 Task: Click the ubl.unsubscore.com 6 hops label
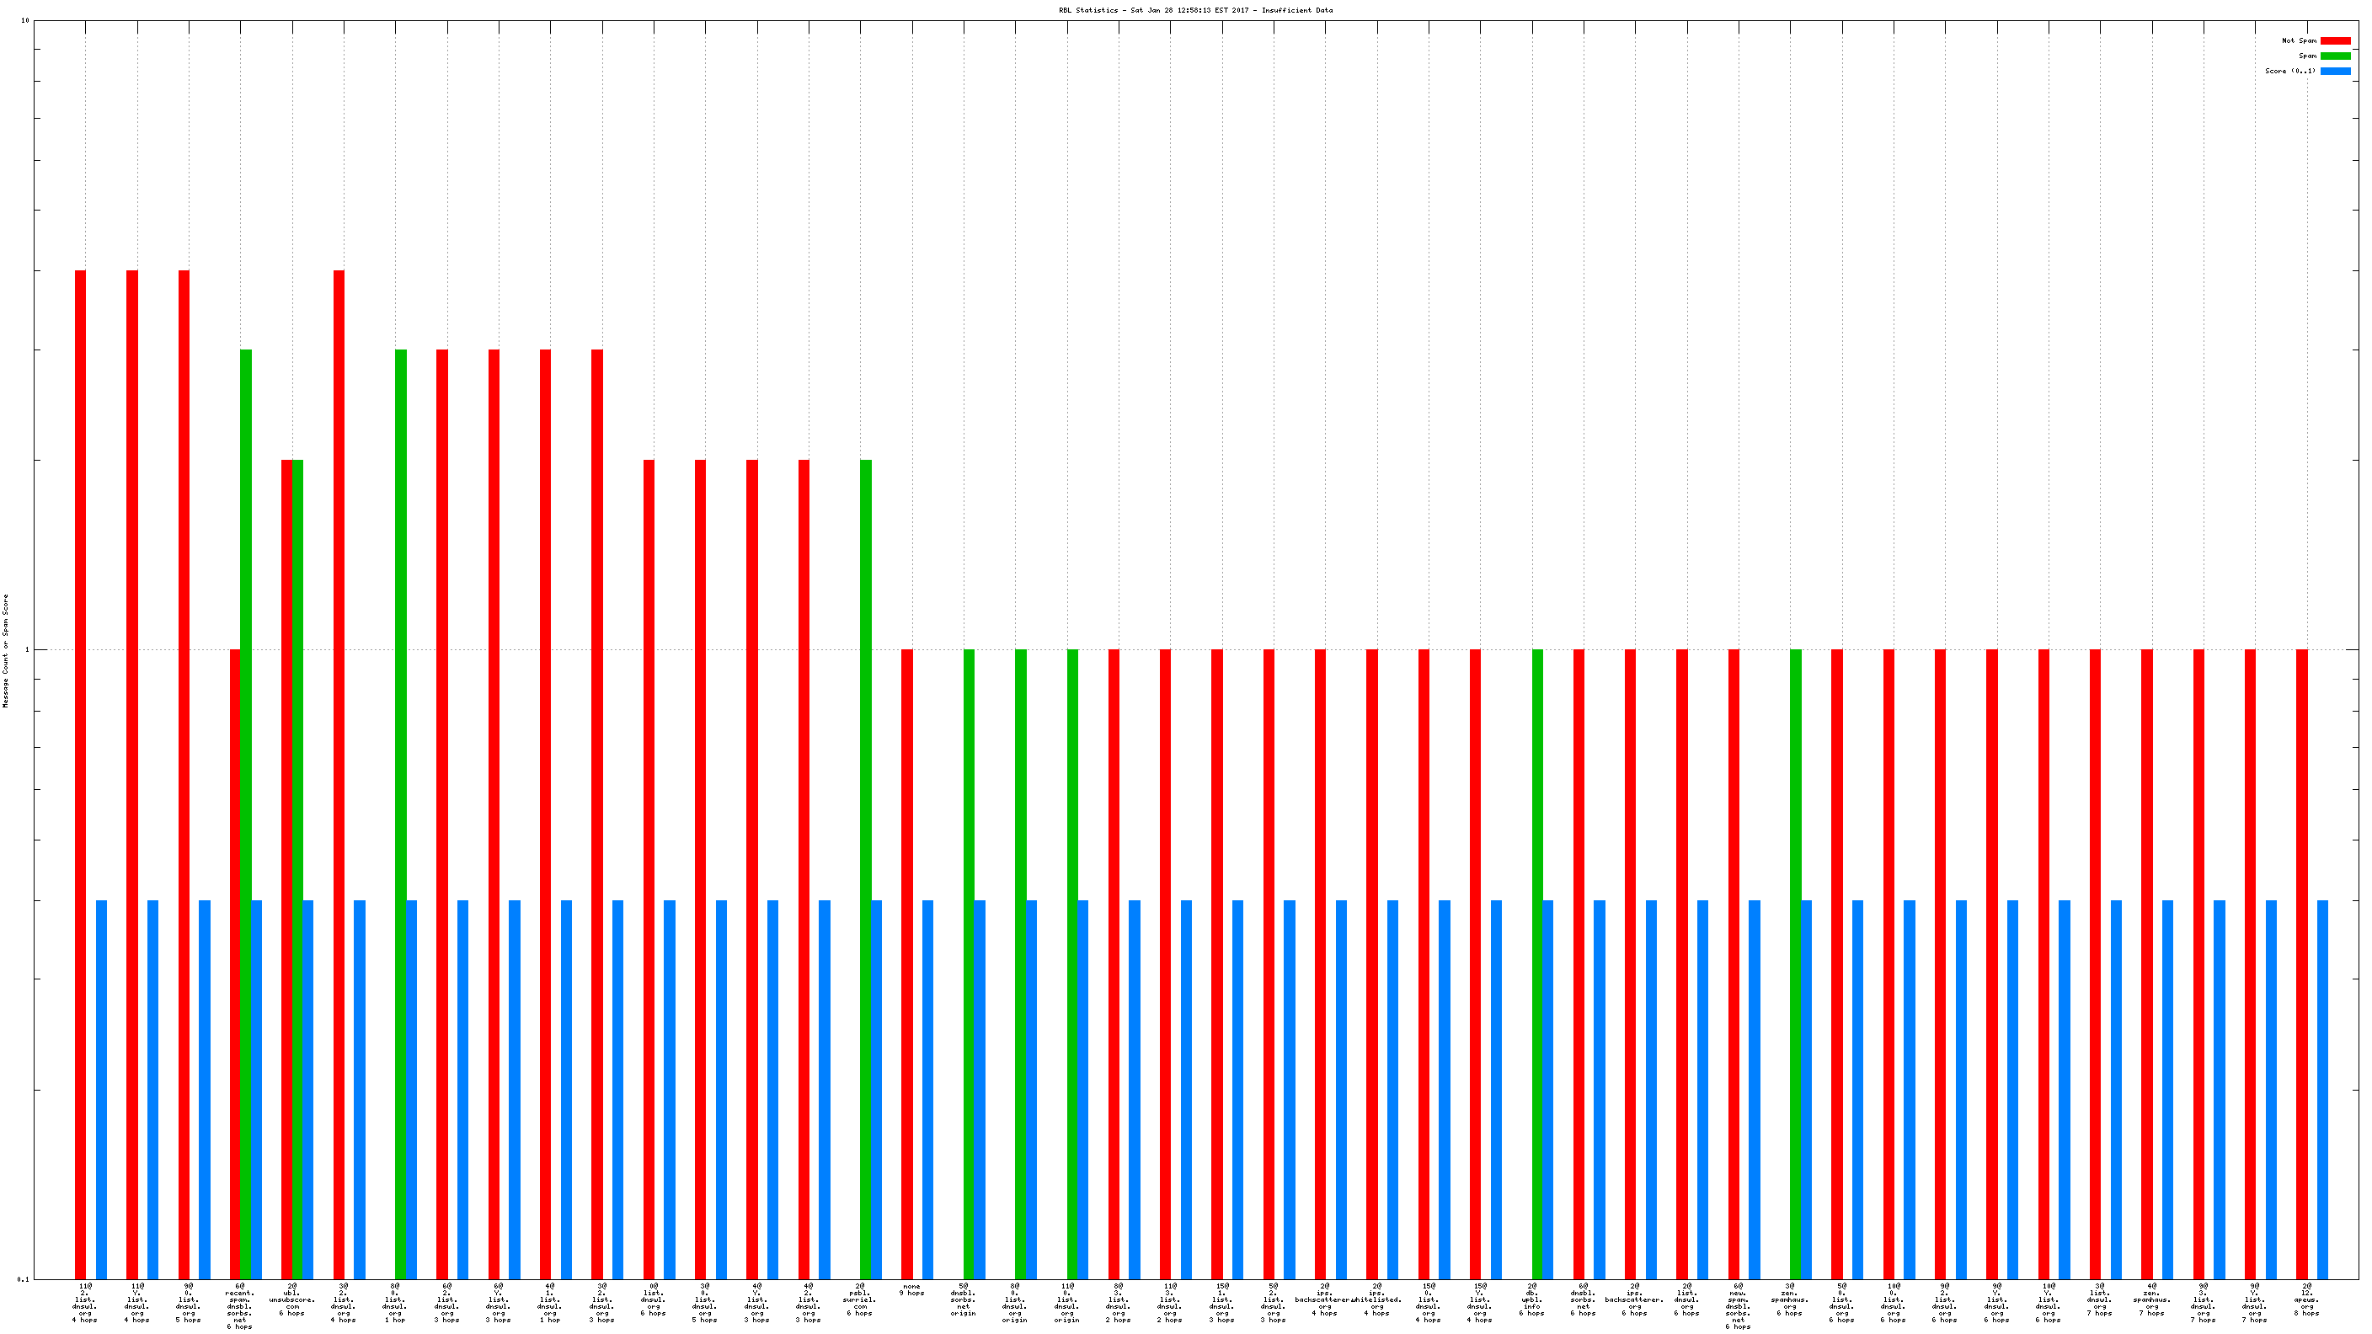292,1299
